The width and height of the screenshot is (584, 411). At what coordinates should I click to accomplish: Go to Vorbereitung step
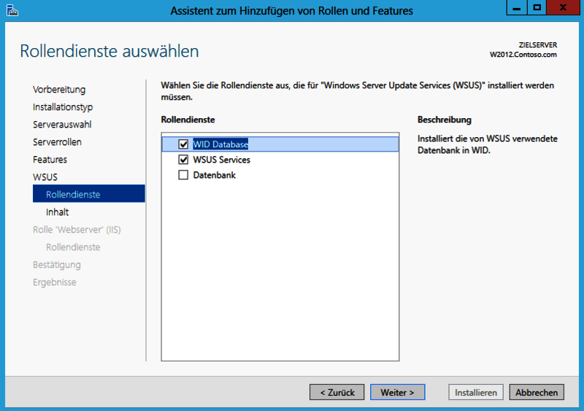[59, 90]
